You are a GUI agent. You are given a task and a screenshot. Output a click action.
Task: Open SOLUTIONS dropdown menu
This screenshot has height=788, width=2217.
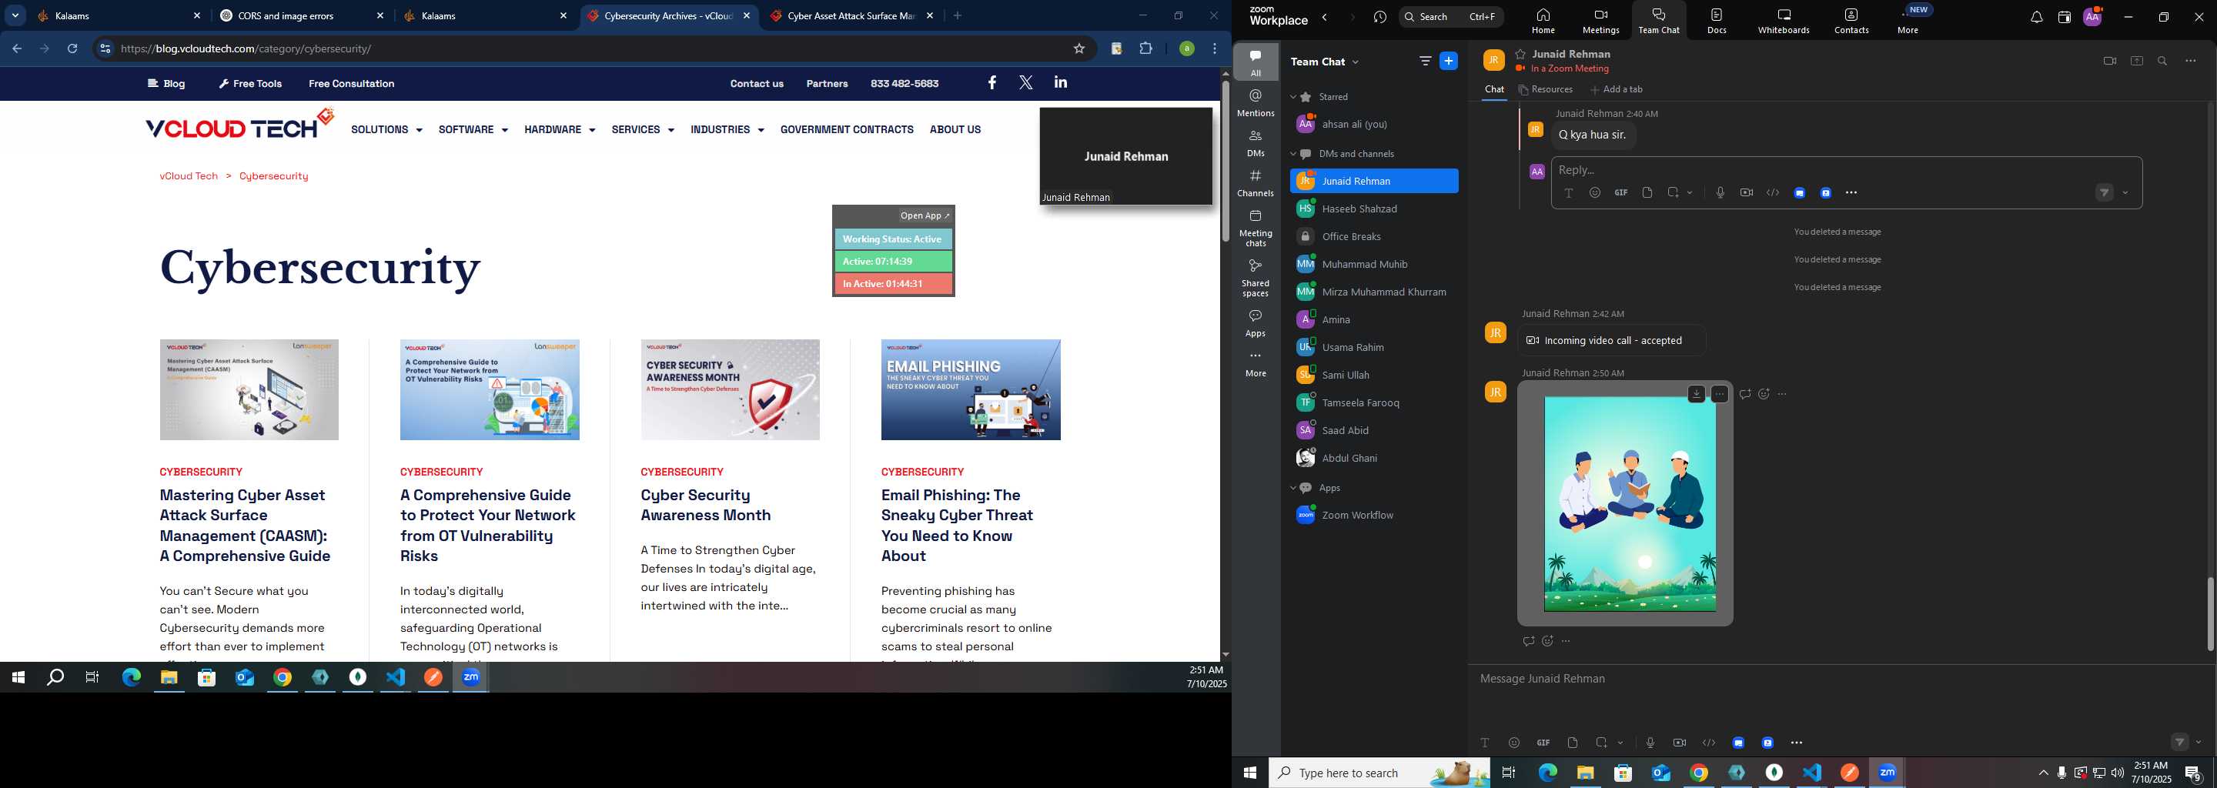(x=386, y=130)
